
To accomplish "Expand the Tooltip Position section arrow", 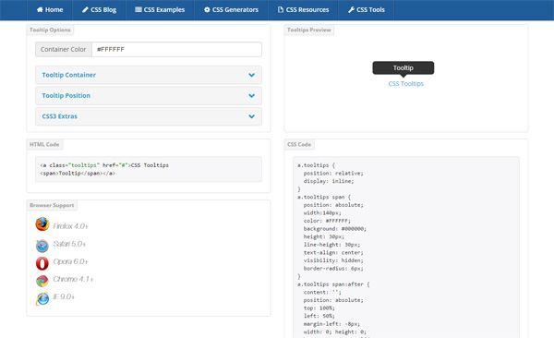I will 251,95.
